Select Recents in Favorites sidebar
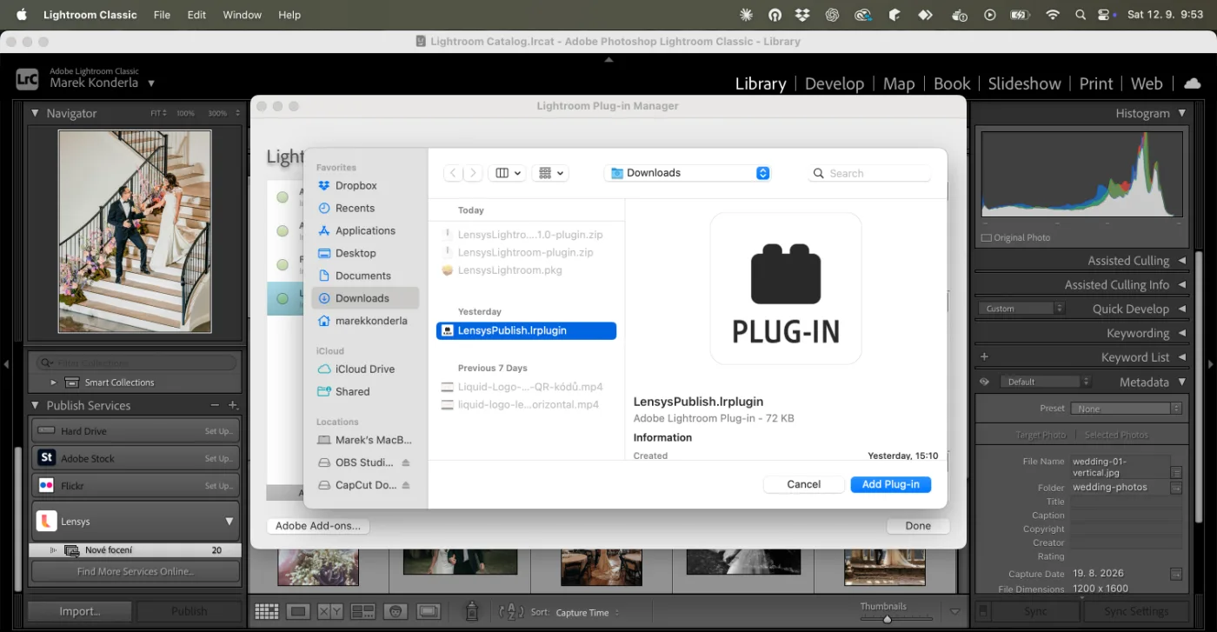 coord(355,208)
